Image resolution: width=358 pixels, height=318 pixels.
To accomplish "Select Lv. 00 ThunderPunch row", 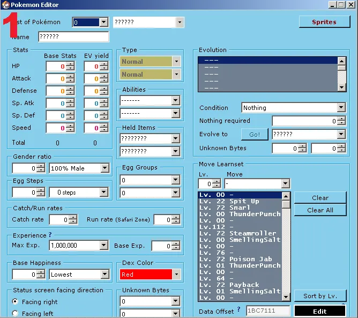I will click(240, 214).
